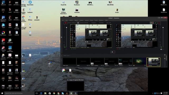Open settings gear on the Layout 1 shot

pyautogui.click(x=117, y=65)
